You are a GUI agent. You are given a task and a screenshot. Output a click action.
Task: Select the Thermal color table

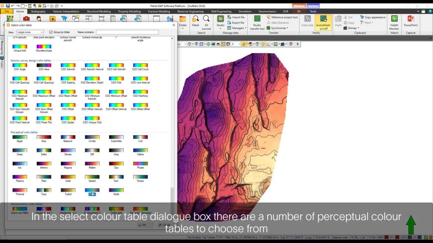(20, 192)
